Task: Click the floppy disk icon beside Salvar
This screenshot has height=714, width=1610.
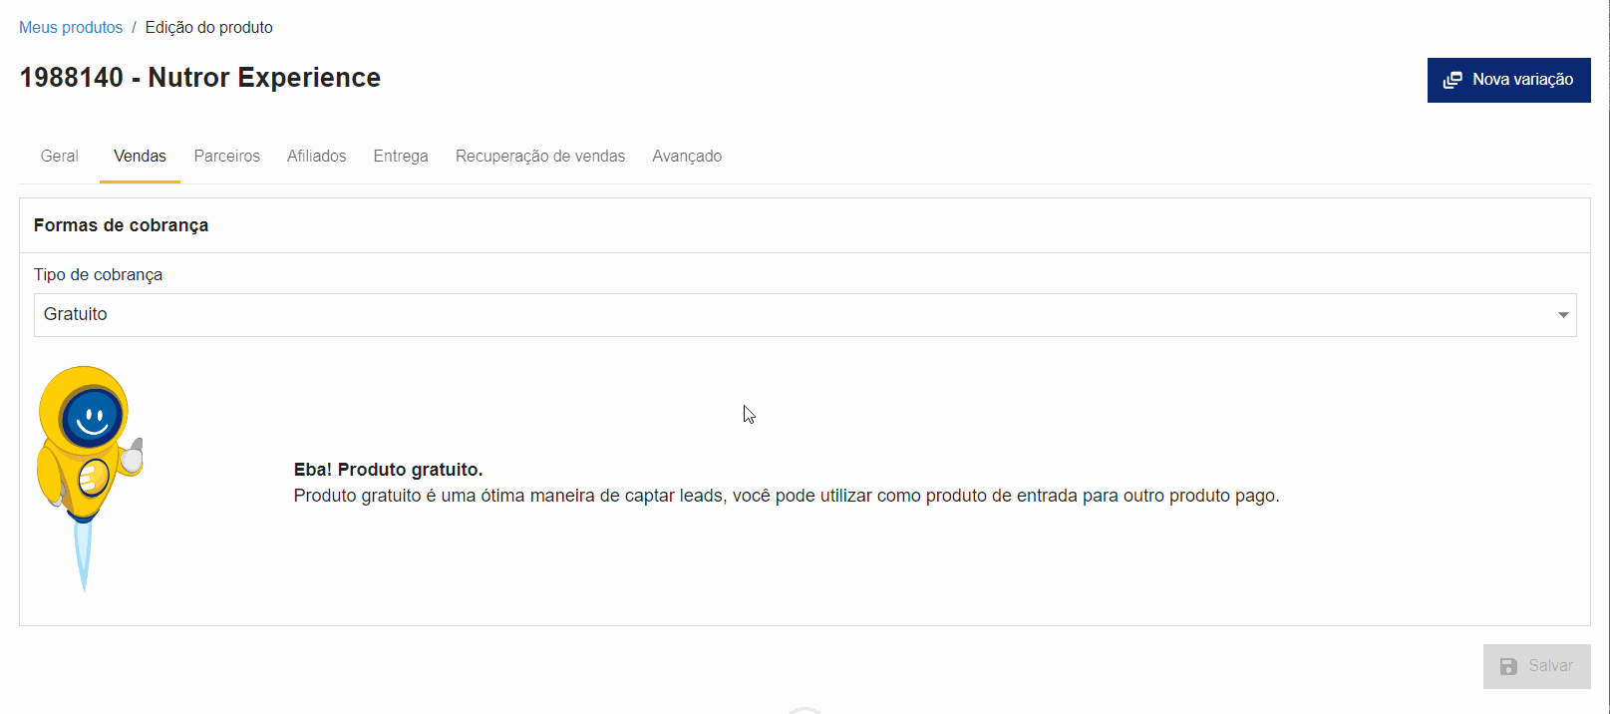Action: click(1508, 666)
